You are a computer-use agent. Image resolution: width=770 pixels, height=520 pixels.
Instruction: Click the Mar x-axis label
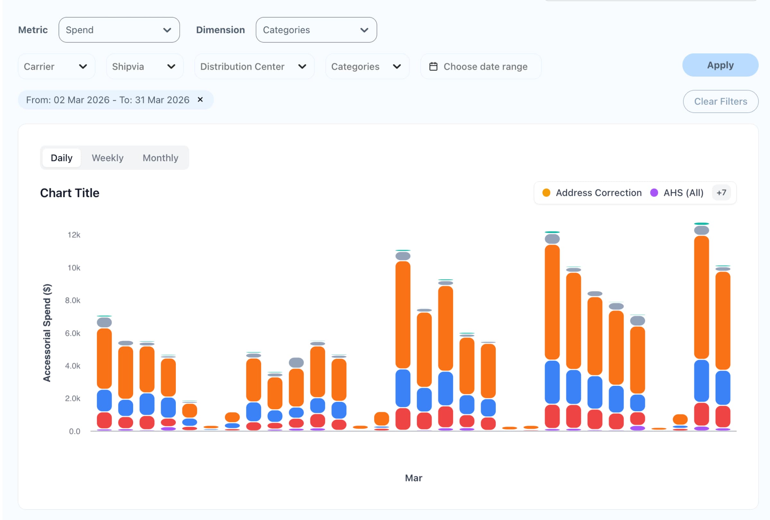point(414,478)
